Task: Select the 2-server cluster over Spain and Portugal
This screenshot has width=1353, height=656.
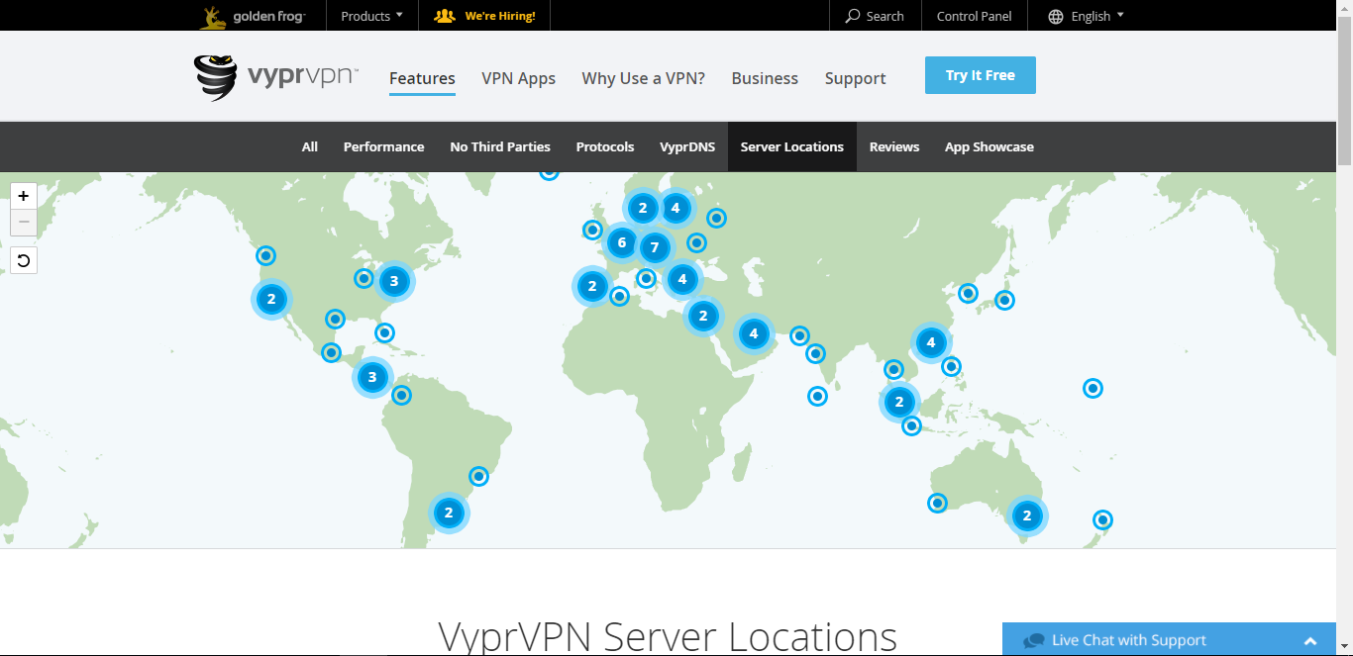Action: (x=592, y=287)
